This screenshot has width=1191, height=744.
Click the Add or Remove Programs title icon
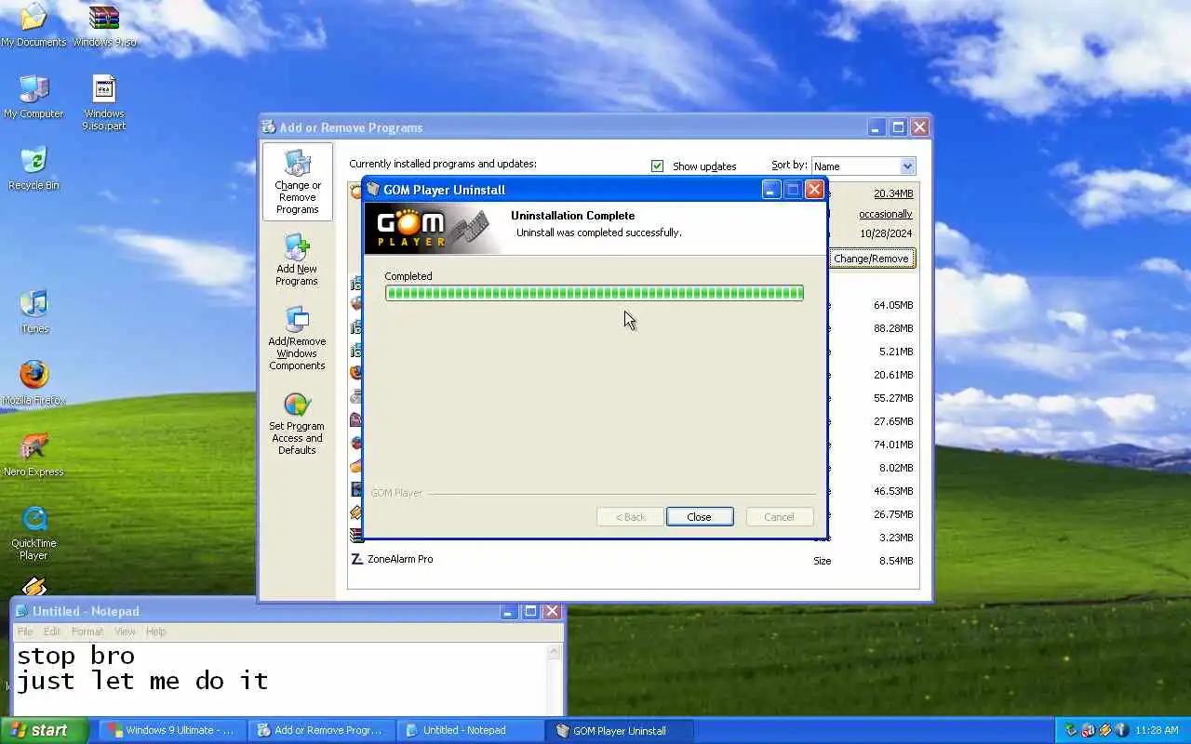tap(269, 127)
